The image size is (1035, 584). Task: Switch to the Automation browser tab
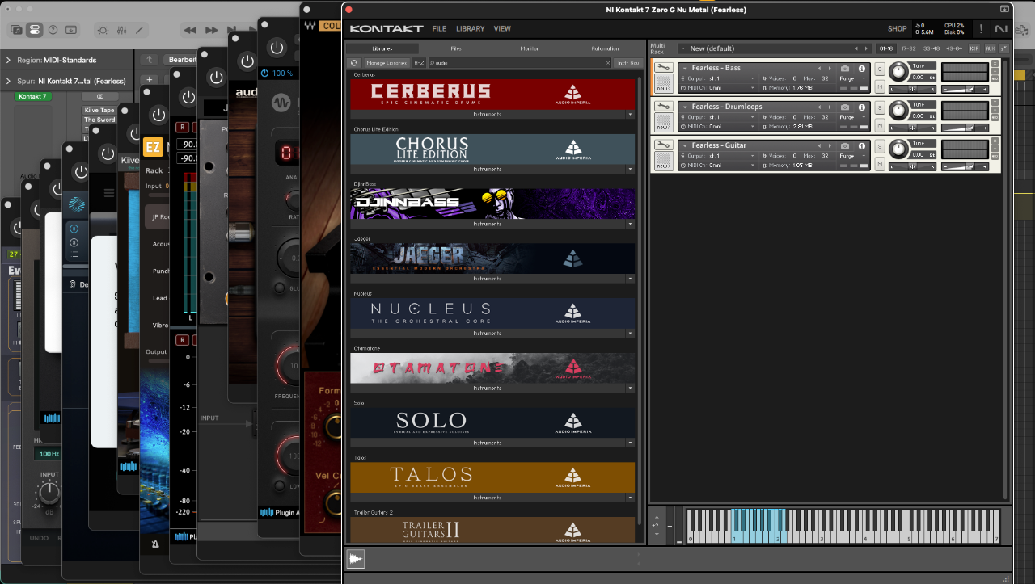[605, 48]
